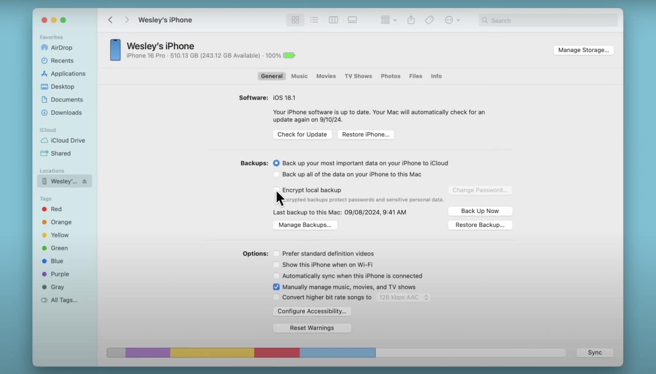Image resolution: width=656 pixels, height=374 pixels.
Task: Click Reset Warnings button
Action: coord(312,328)
